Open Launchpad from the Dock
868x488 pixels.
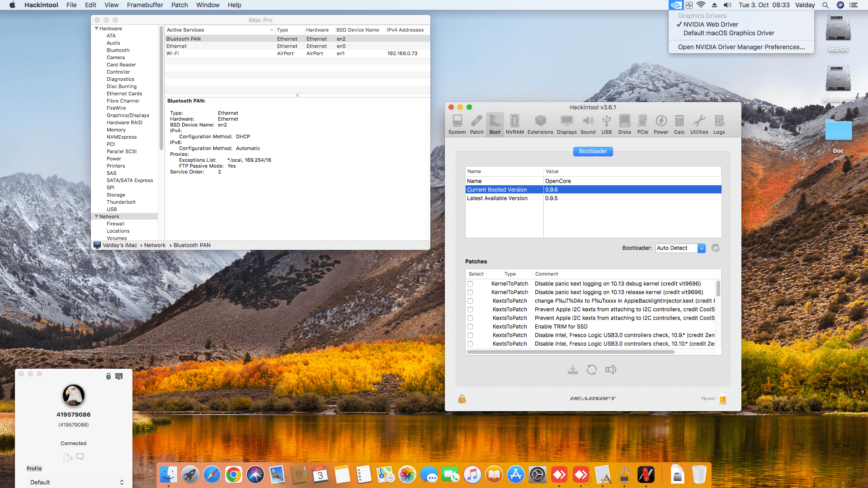tap(190, 475)
